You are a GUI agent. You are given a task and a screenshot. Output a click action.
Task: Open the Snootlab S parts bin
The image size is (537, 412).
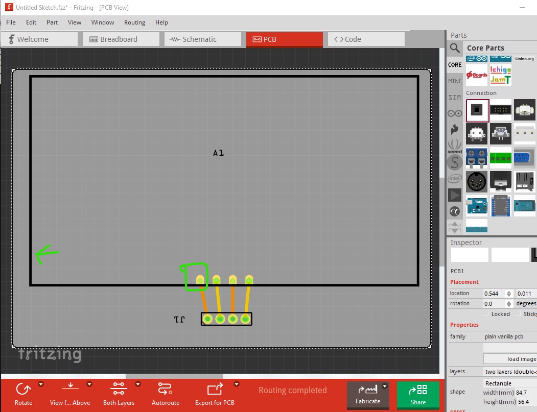[x=455, y=162]
